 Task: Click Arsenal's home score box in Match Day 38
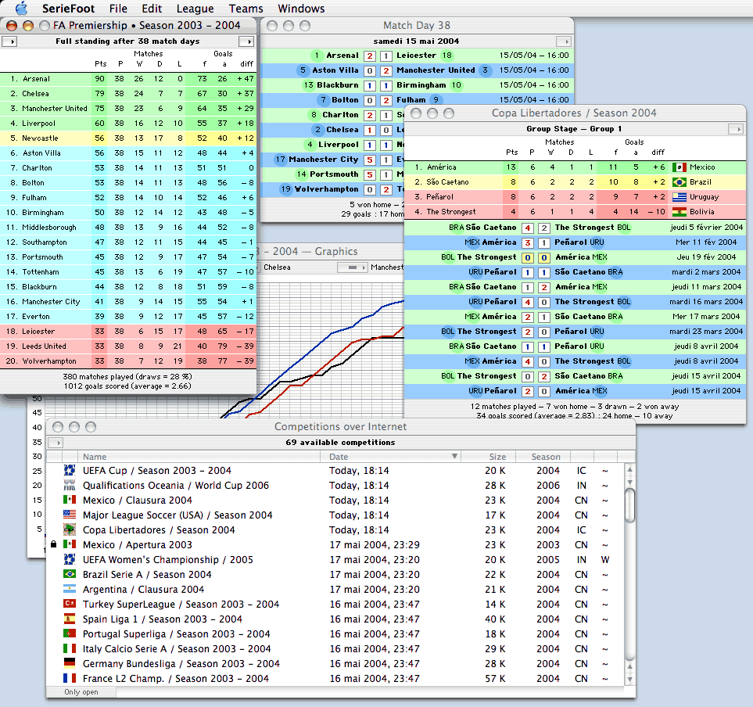pos(370,56)
